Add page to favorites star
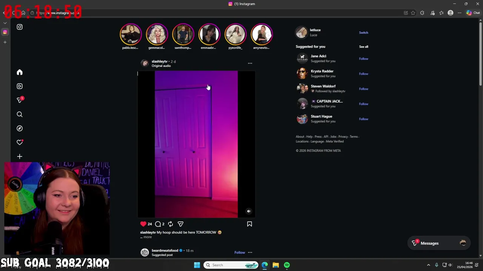 point(413,13)
